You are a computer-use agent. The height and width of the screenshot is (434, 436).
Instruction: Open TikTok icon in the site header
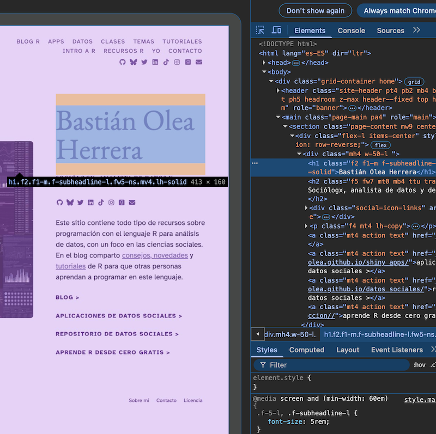(166, 62)
